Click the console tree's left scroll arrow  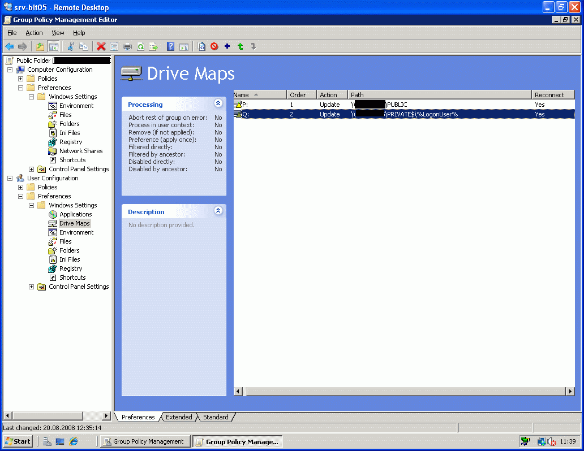click(7, 415)
